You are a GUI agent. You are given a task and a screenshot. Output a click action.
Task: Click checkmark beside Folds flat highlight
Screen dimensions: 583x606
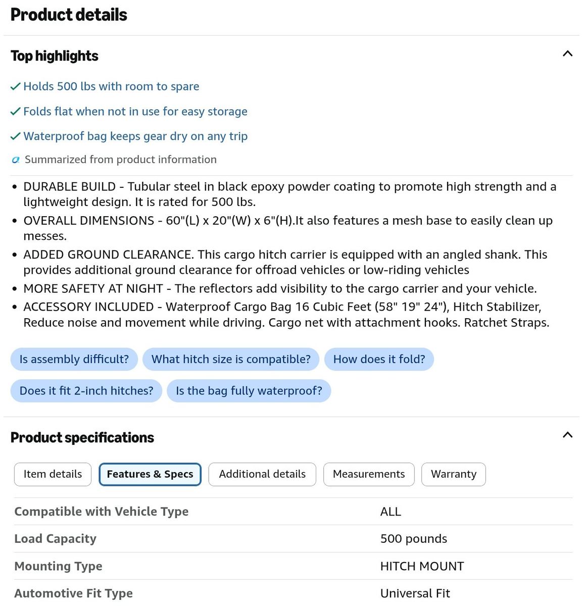point(16,111)
